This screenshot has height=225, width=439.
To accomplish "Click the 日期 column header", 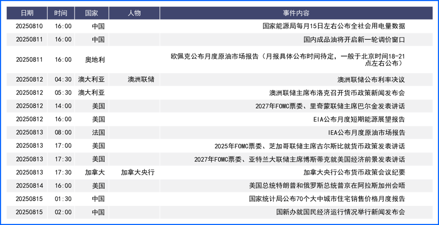I will pyautogui.click(x=27, y=13).
